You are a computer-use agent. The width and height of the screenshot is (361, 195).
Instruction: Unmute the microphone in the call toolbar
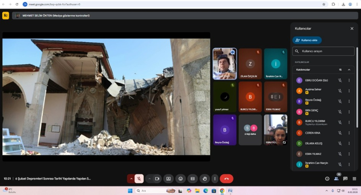[x=139, y=179]
